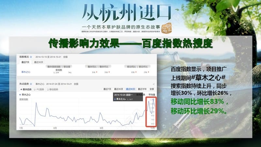The height and width of the screenshot is (147, 261).
Task: Toggle the 平均值 checkbox above the chart
Action: (147, 95)
